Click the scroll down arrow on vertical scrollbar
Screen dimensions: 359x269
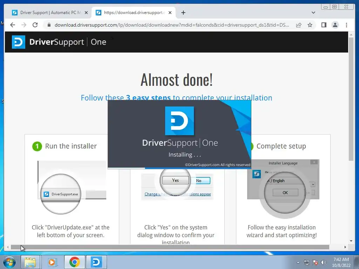tap(351, 241)
